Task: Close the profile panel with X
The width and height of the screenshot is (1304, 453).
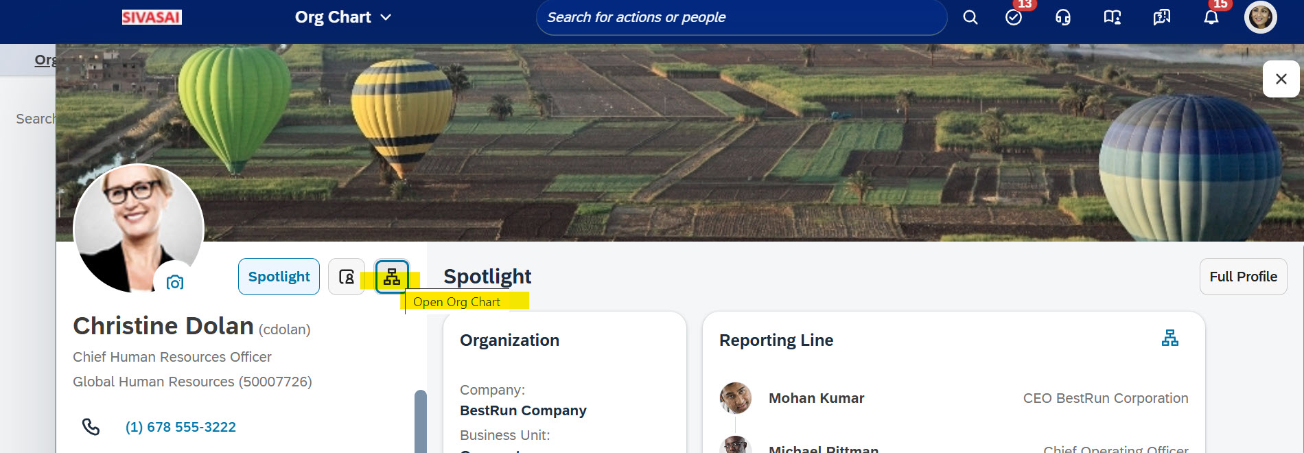Action: click(x=1281, y=79)
